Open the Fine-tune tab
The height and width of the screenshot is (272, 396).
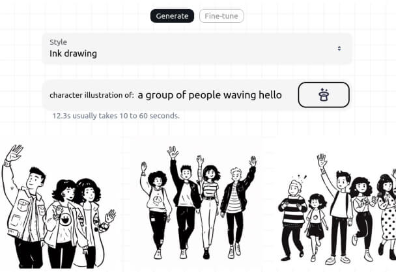(221, 16)
